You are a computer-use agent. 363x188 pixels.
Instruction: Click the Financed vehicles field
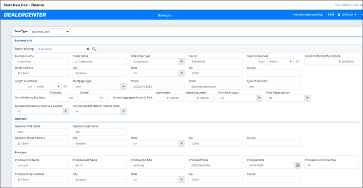pos(64,98)
